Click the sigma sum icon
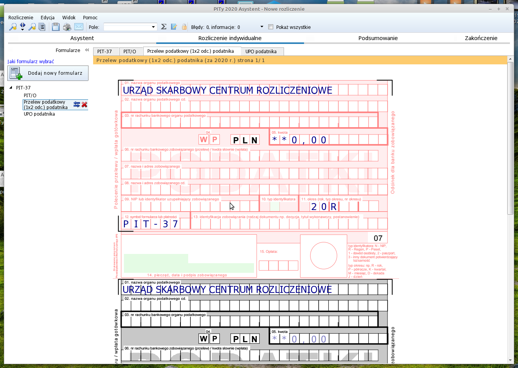 [164, 27]
